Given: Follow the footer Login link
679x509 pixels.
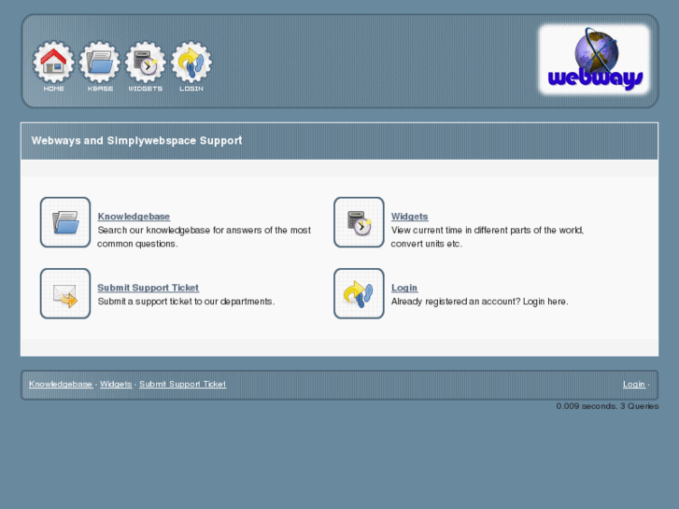Looking at the screenshot, I should click(634, 384).
